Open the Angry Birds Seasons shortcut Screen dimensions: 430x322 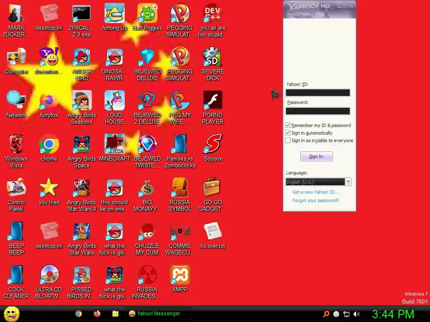pyautogui.click(x=81, y=108)
